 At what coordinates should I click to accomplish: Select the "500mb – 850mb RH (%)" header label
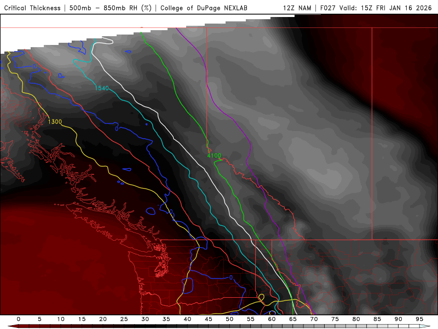coord(111,8)
